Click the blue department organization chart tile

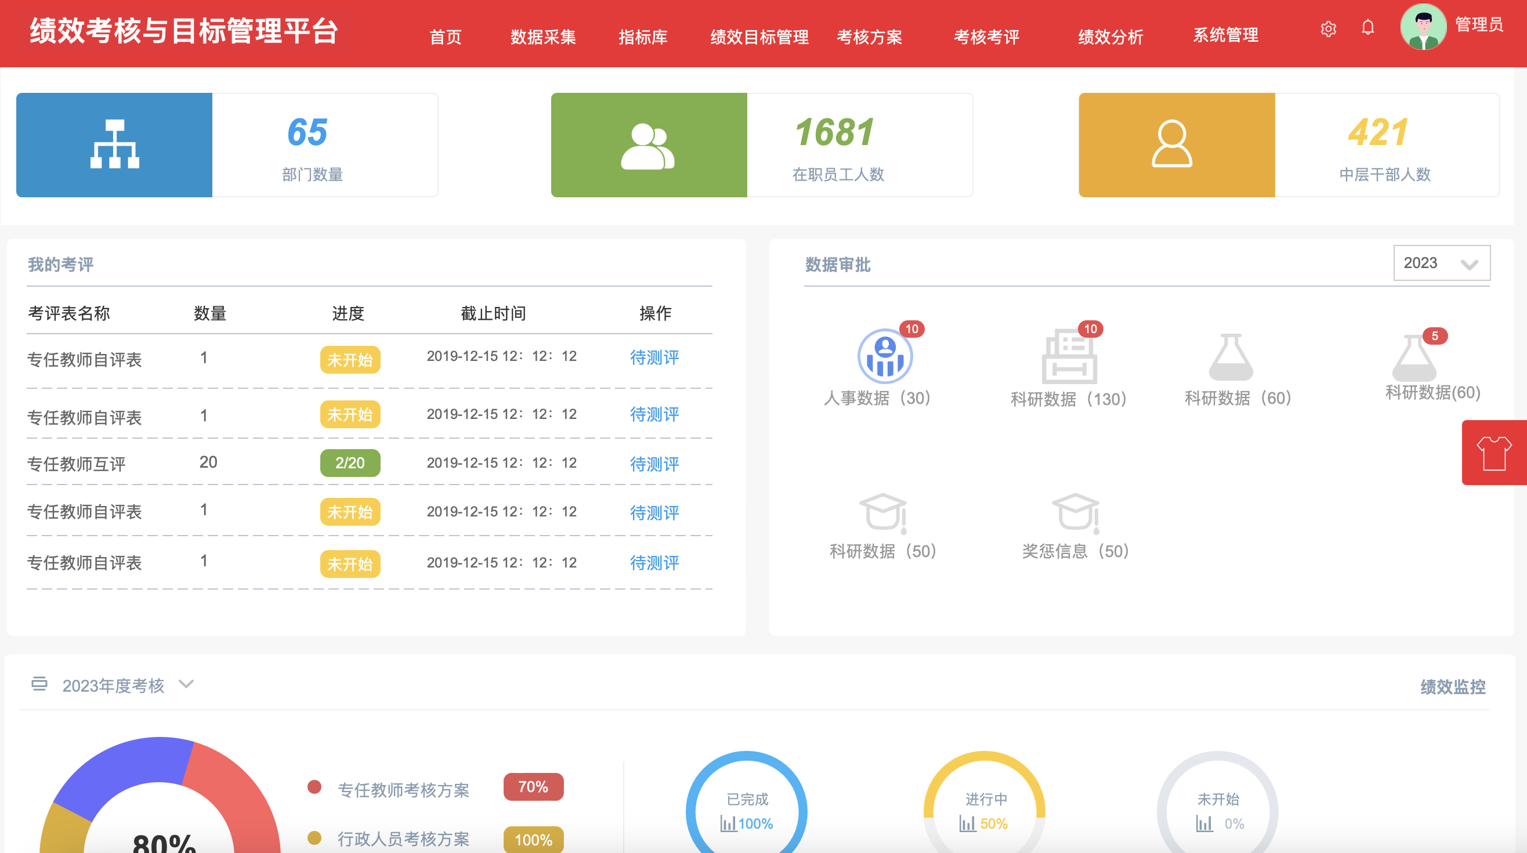click(114, 144)
